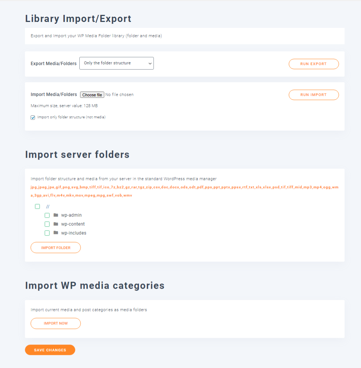Enable the wp-includes folder checkbox

click(x=47, y=233)
